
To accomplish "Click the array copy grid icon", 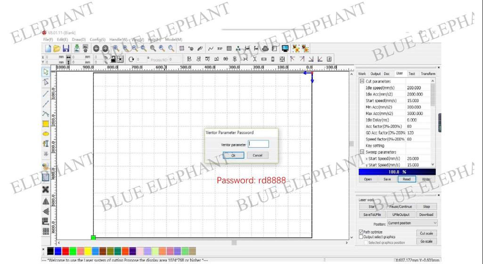I will (46, 231).
